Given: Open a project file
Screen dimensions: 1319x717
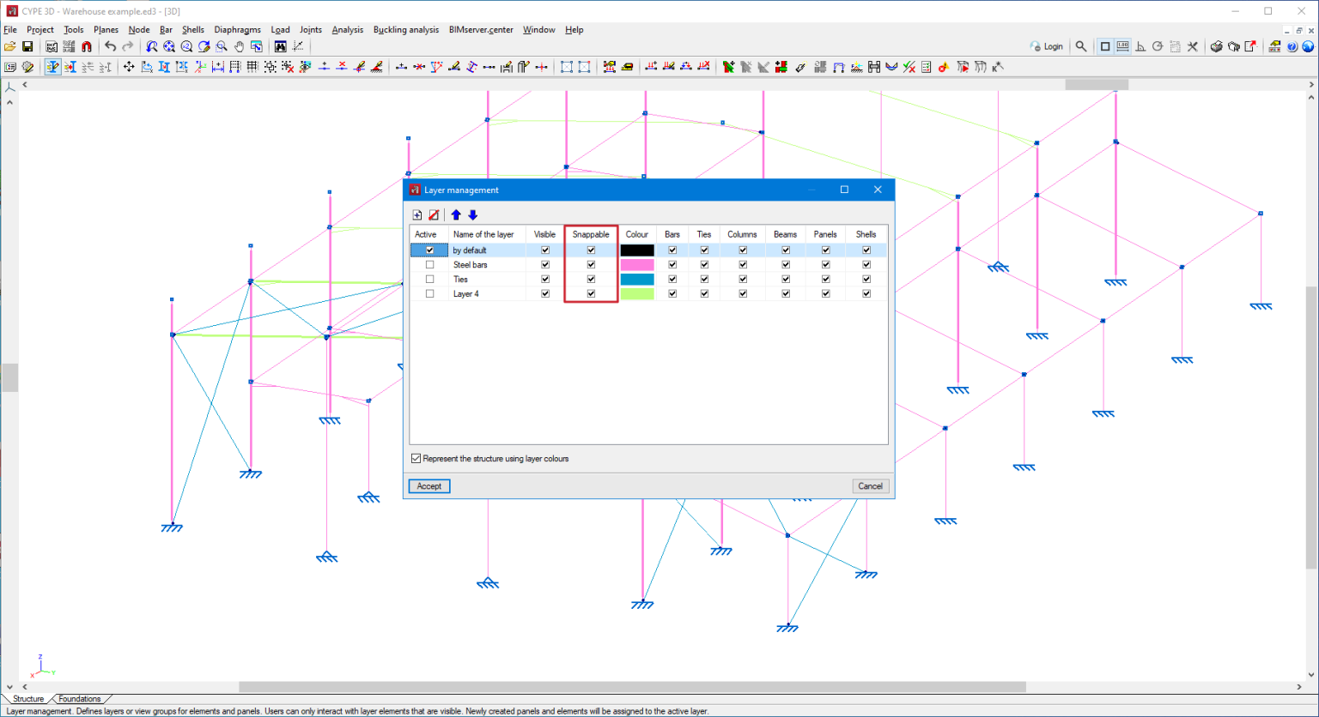Looking at the screenshot, I should pyautogui.click(x=10, y=45).
